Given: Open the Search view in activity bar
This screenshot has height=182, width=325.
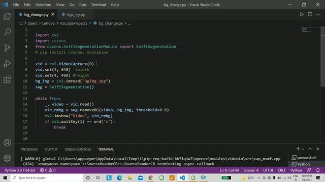Looking at the screenshot, I should [x=7, y=32].
